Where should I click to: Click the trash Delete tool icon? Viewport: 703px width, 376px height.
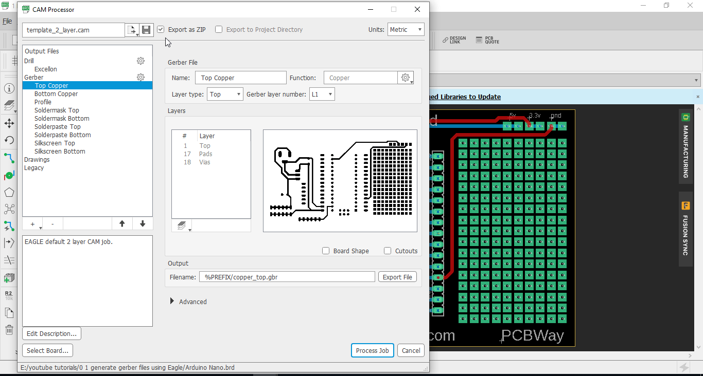[x=9, y=330]
